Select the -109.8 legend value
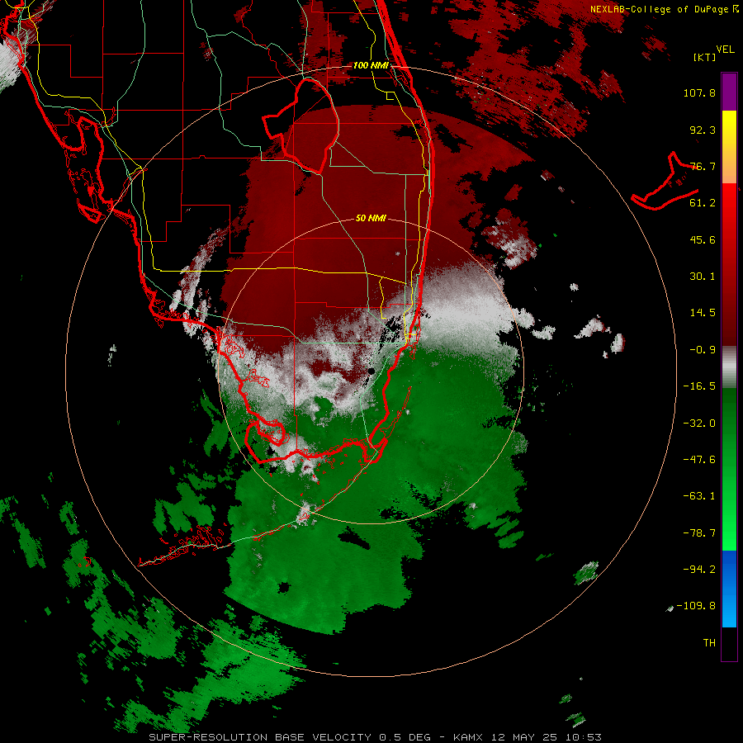 click(696, 606)
